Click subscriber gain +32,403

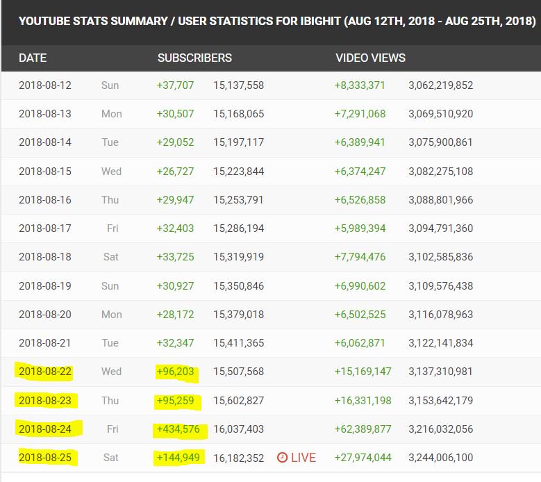tap(175, 228)
